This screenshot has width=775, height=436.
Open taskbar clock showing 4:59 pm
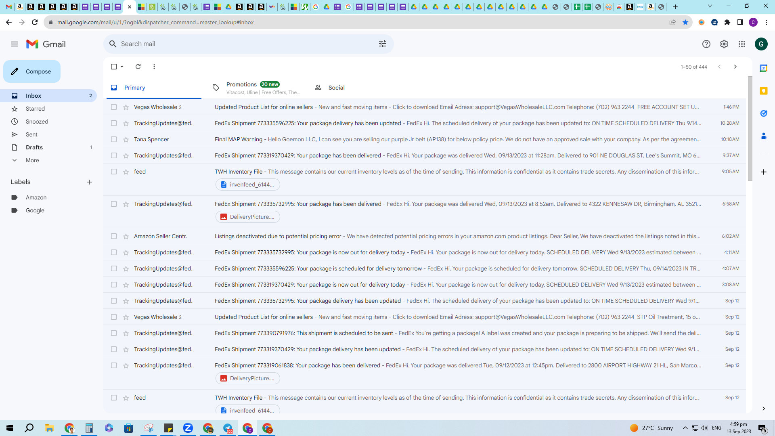[x=739, y=428]
